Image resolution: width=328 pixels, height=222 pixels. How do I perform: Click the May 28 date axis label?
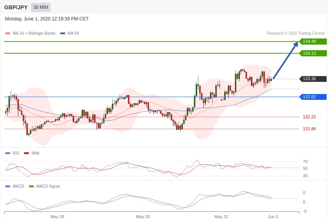(x=57, y=217)
